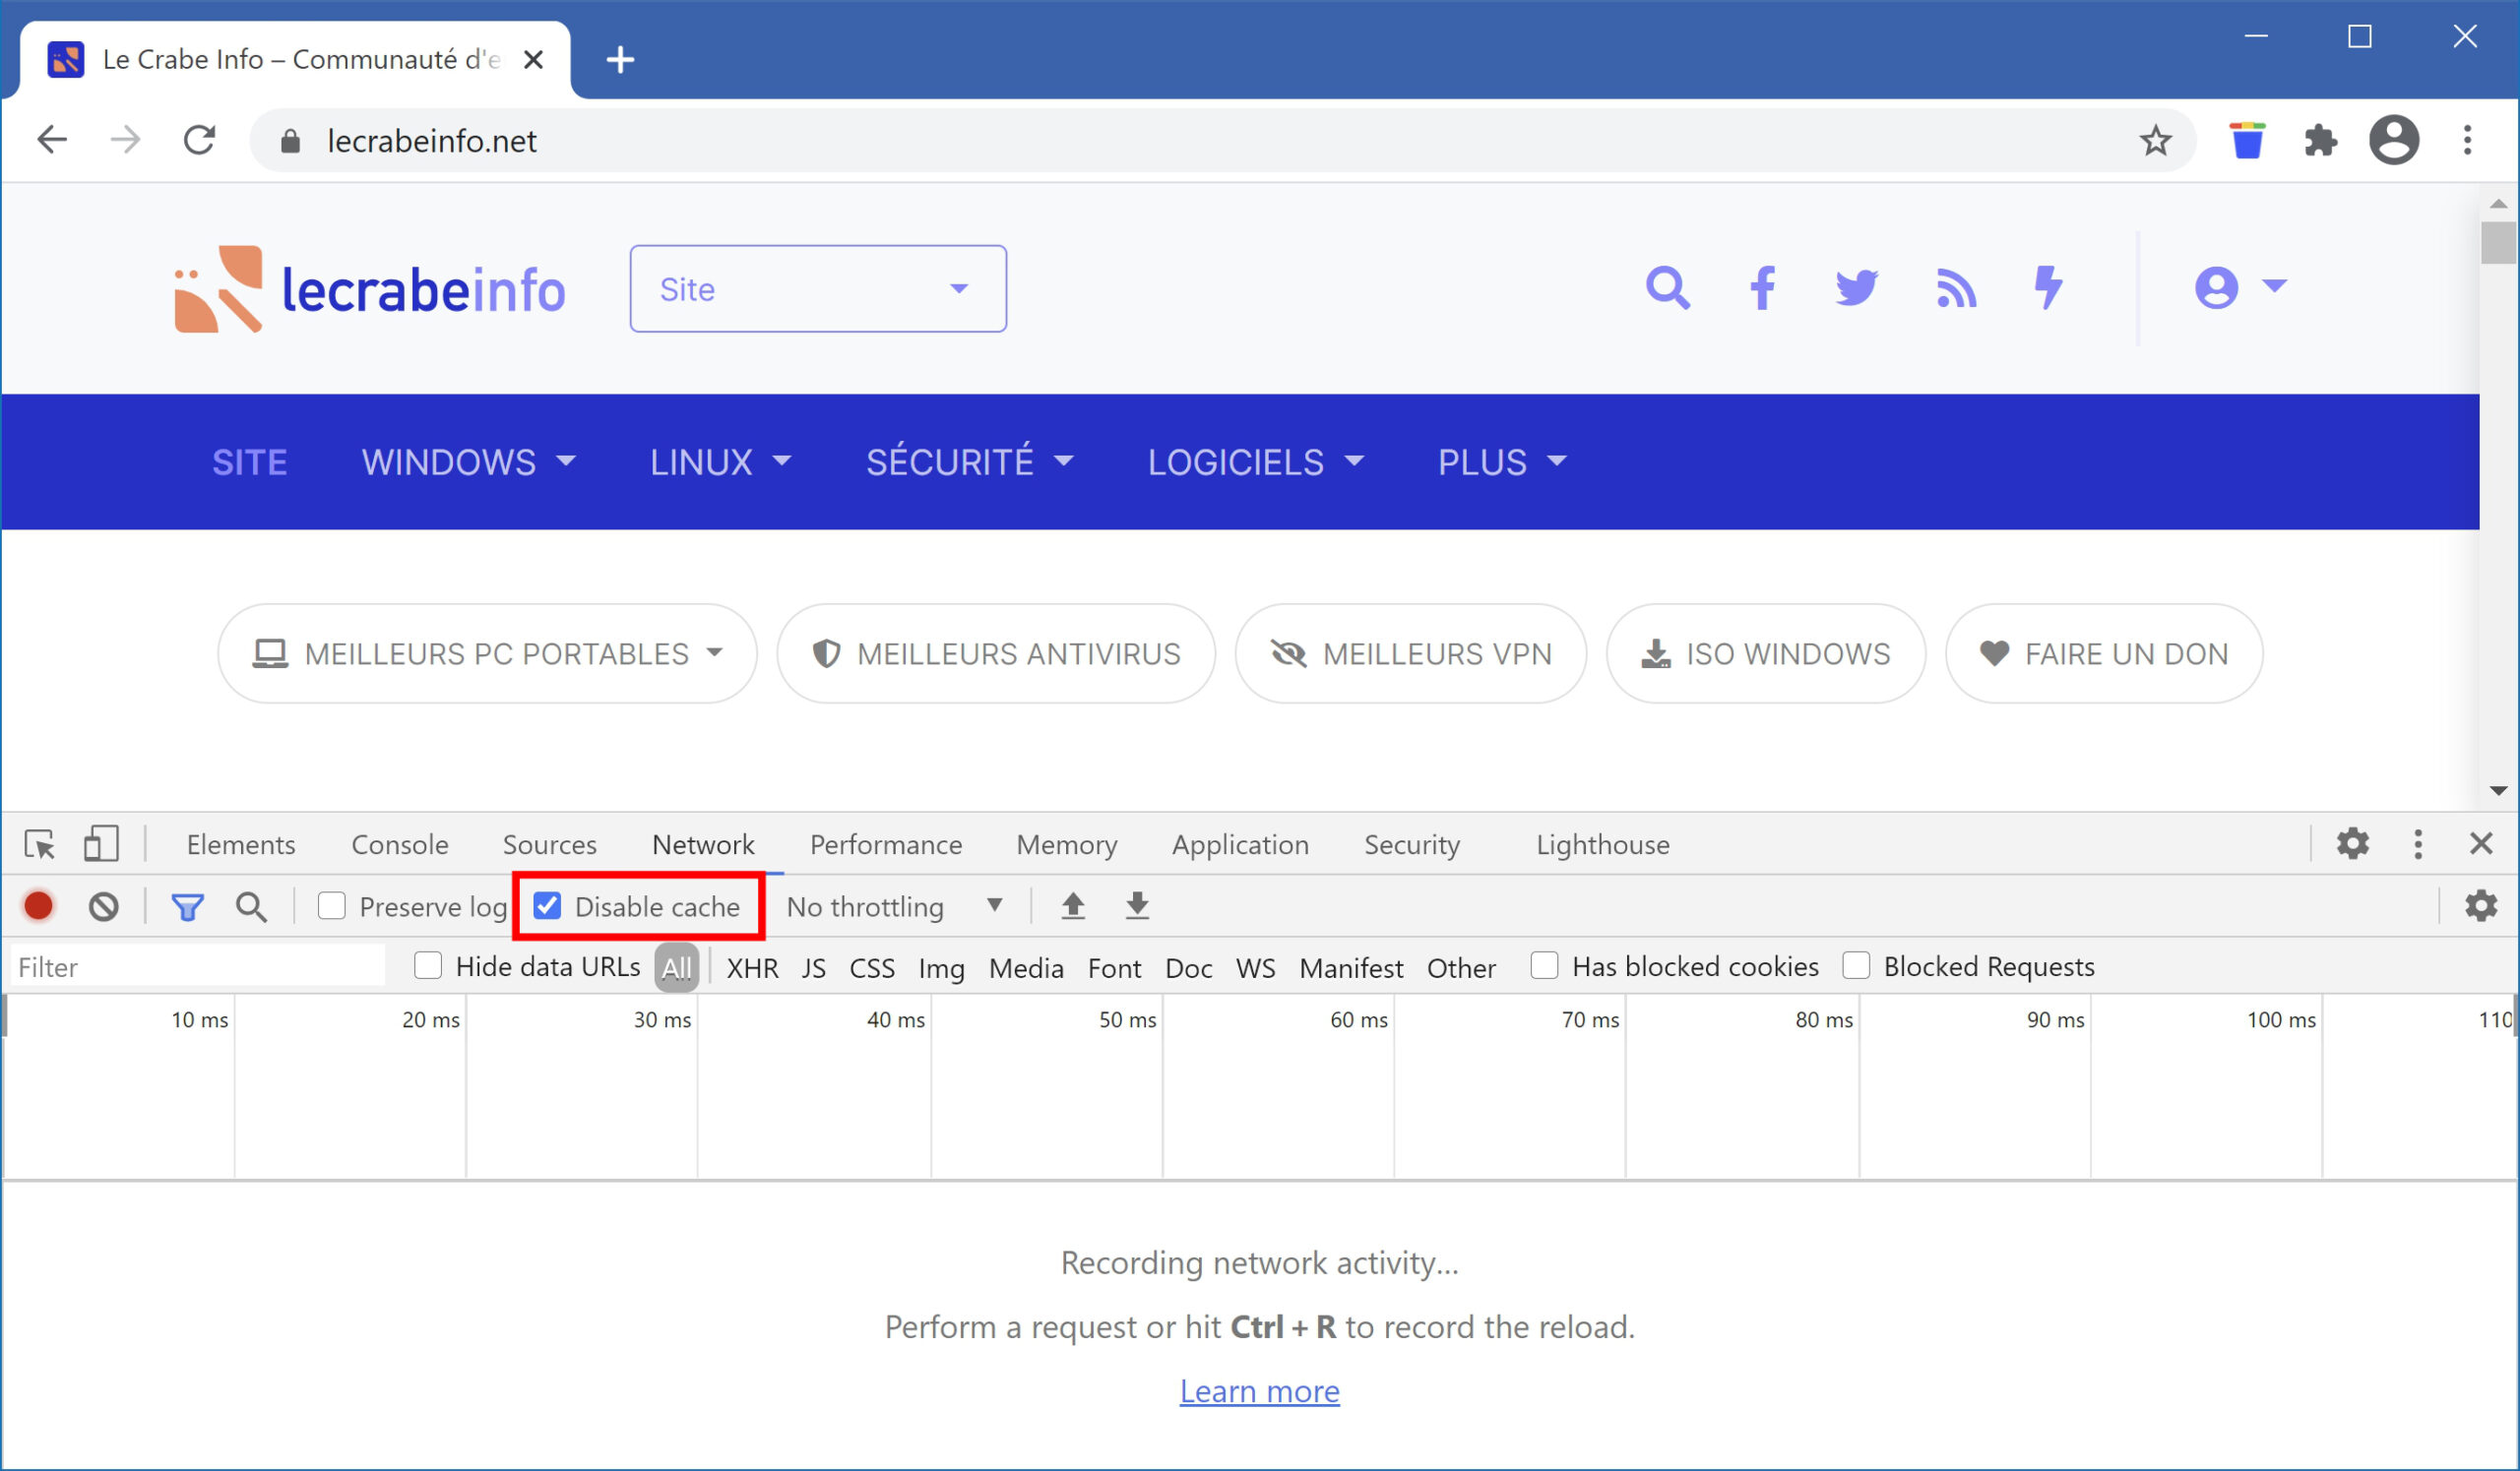
Task: Expand the LOGICIELS navigation menu
Action: click(1256, 462)
